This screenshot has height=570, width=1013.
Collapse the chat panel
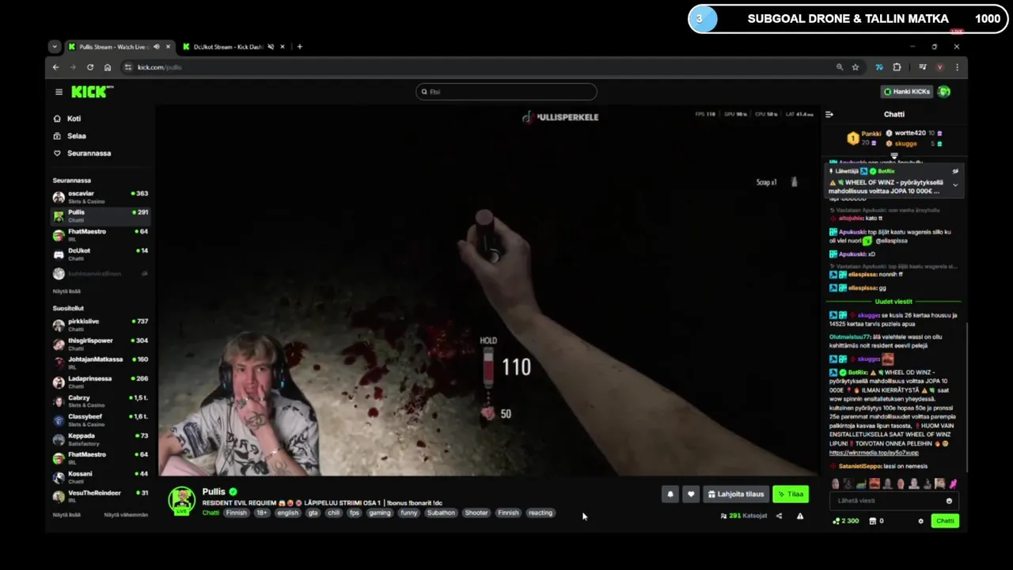point(829,114)
